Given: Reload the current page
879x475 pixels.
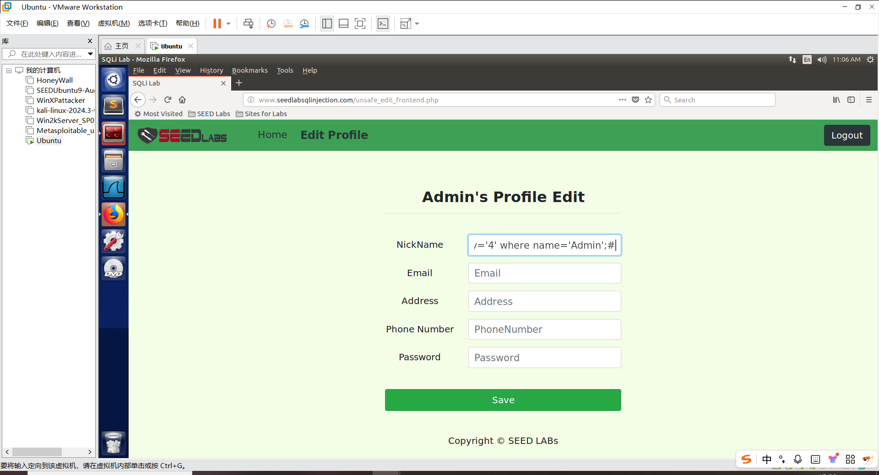Looking at the screenshot, I should pyautogui.click(x=168, y=100).
